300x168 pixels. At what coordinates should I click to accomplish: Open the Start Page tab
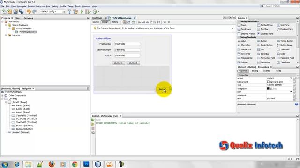point(97,18)
